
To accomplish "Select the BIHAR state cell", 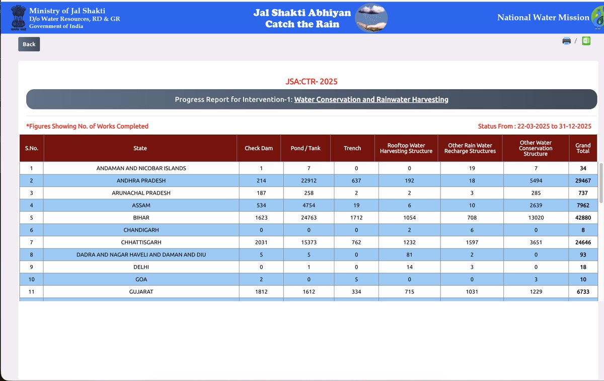I will (x=141, y=218).
